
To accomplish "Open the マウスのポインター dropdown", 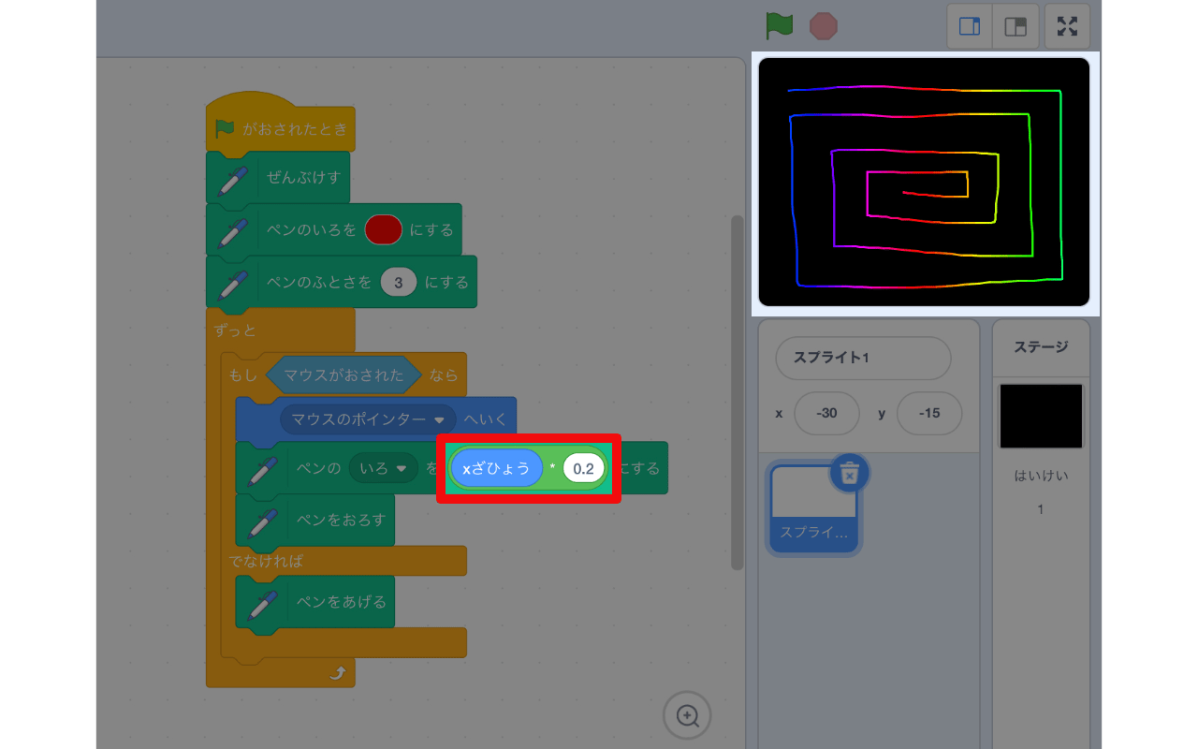I will pos(368,419).
